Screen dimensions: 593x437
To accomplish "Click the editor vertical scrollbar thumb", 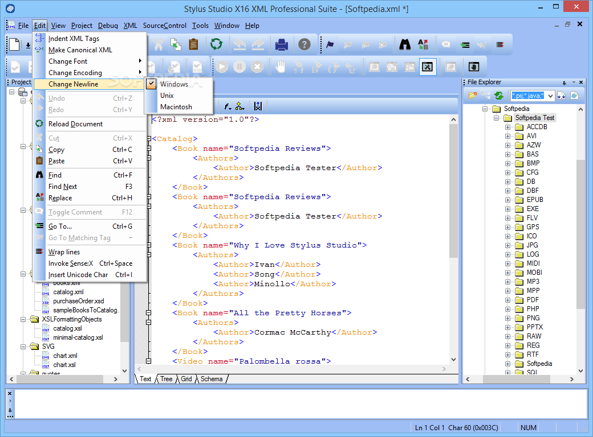I will point(453,191).
